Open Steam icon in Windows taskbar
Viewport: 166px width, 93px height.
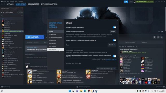[96, 91]
